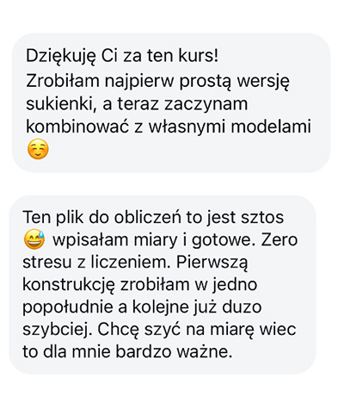The image size is (344, 409).
Task: Click the grinning sweat emoji in second message
Action: tap(34, 239)
